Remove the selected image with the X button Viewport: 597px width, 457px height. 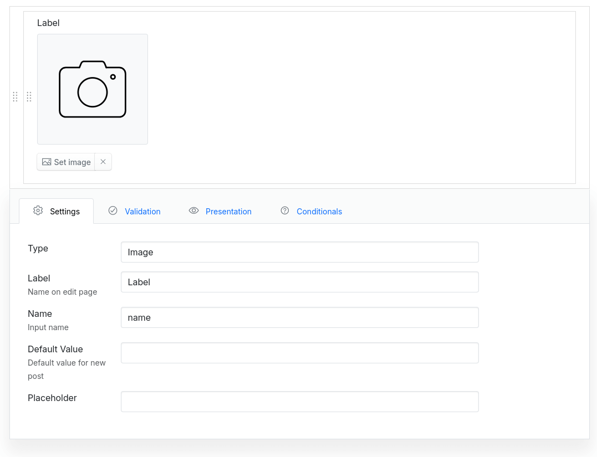103,162
